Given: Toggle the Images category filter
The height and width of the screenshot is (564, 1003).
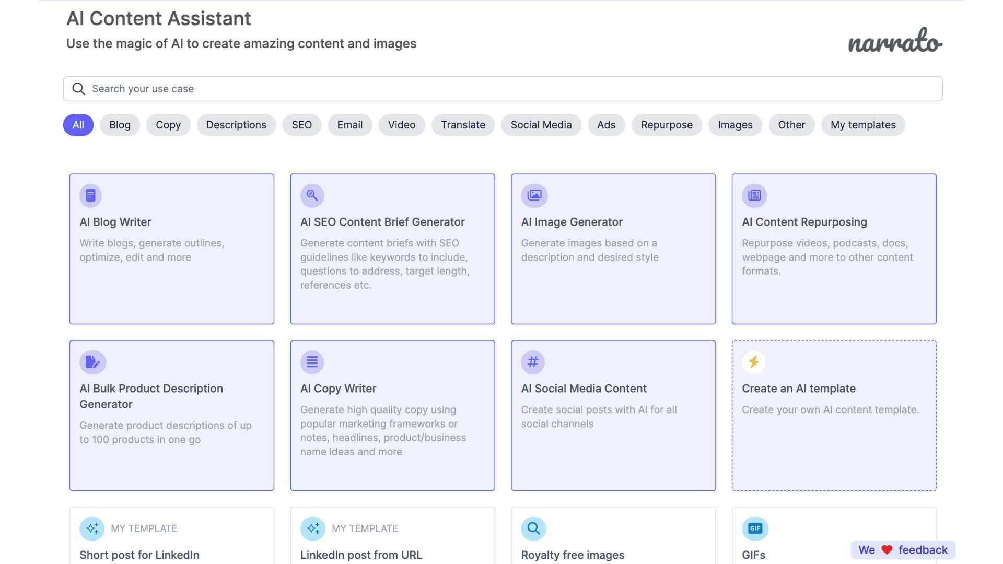Looking at the screenshot, I should [x=735, y=125].
